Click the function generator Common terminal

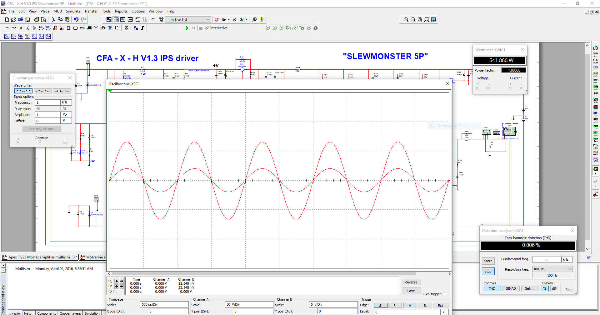pyautogui.click(x=40, y=142)
